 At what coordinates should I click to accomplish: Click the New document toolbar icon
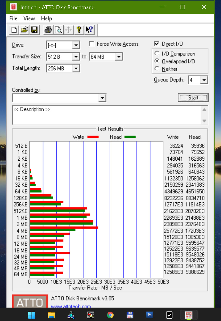(14, 30)
